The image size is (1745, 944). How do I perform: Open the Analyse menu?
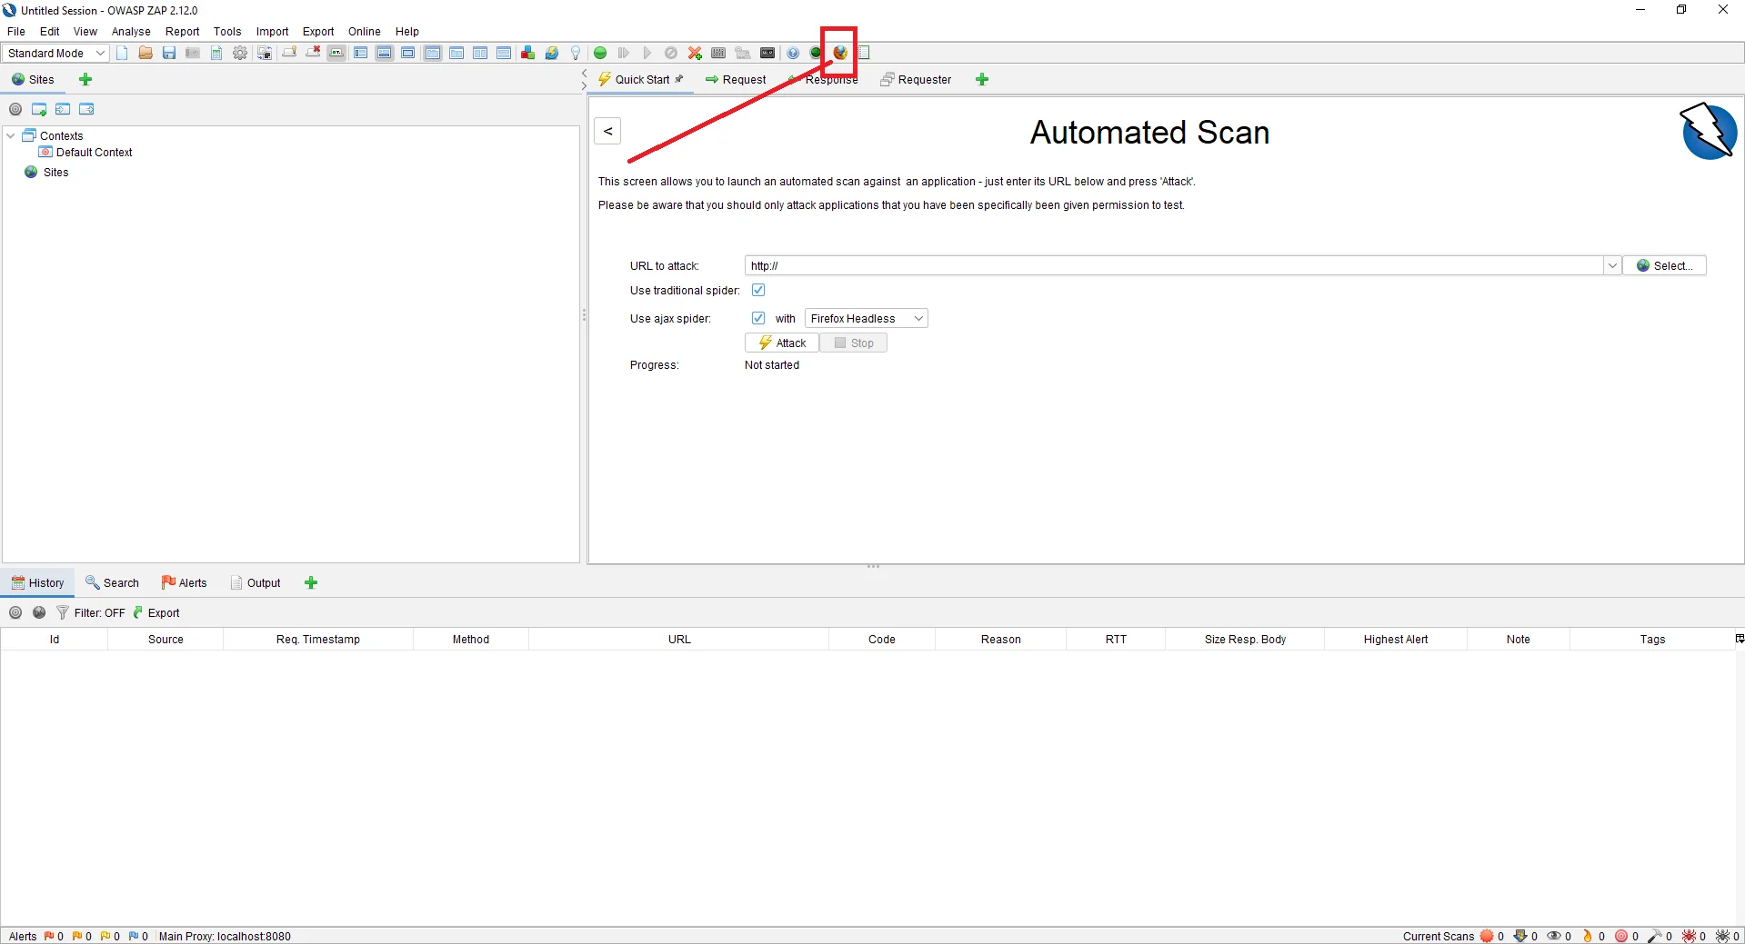(131, 31)
